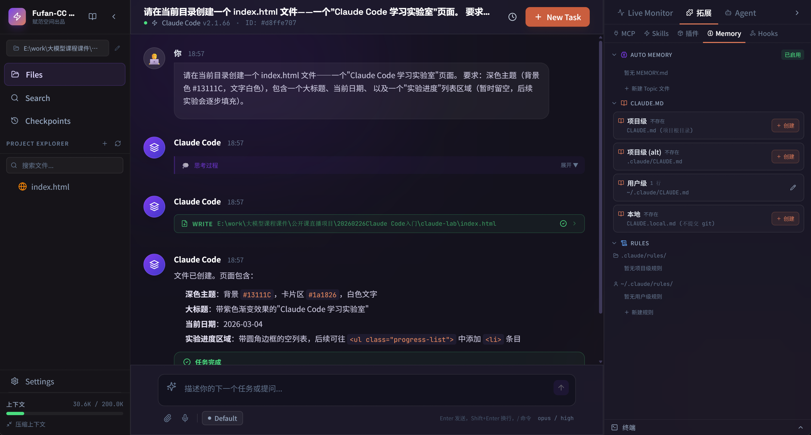Image resolution: width=811 pixels, height=435 pixels.
Task: Create the 本地 CLAUDE.local.md file
Action: 785,219
